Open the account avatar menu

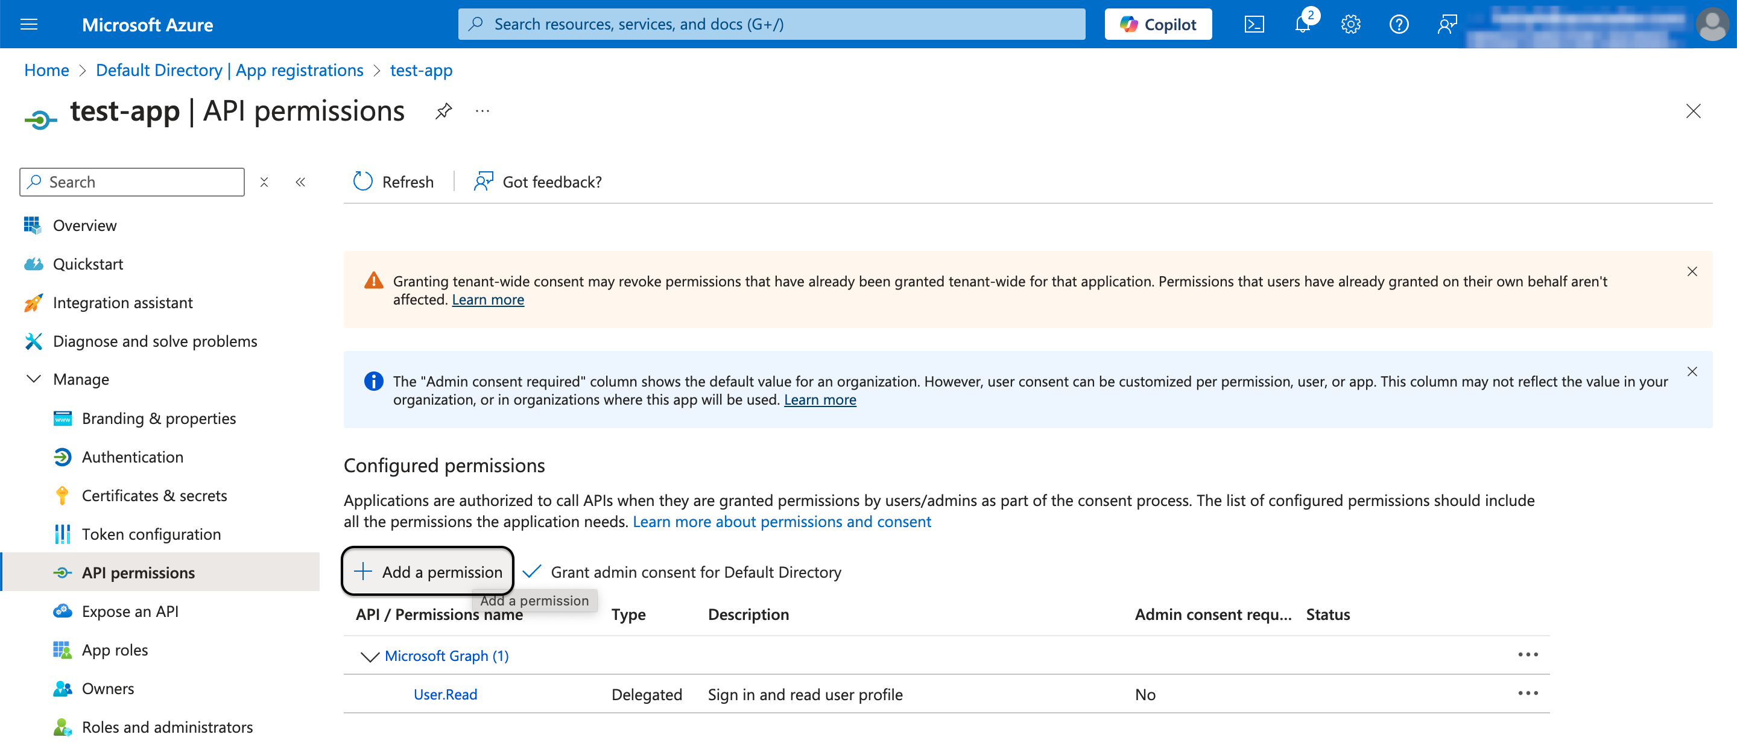(x=1712, y=24)
